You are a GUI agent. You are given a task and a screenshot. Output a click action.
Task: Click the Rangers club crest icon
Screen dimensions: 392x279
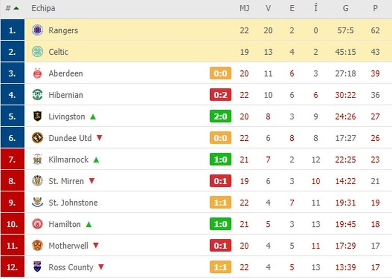coord(37,30)
